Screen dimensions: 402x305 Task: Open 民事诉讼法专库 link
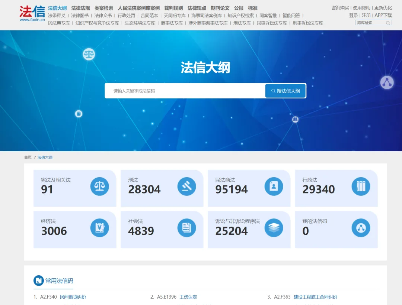point(272,23)
